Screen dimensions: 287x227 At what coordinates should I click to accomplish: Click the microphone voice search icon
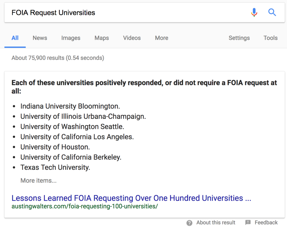point(254,12)
